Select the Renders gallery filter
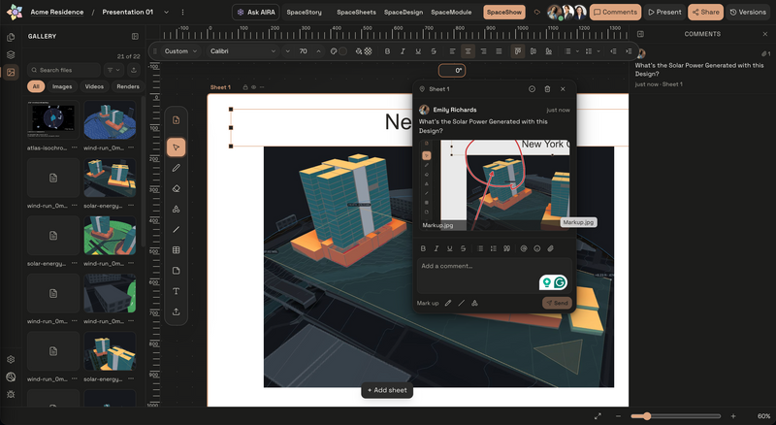Viewport: 776px width, 425px height. (128, 86)
